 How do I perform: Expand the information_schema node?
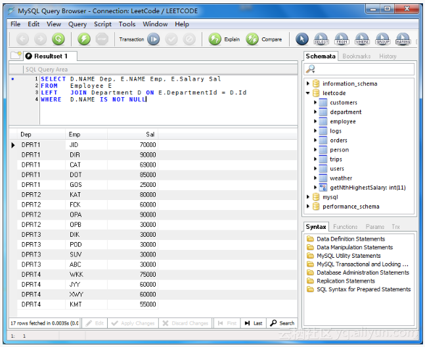[308, 83]
